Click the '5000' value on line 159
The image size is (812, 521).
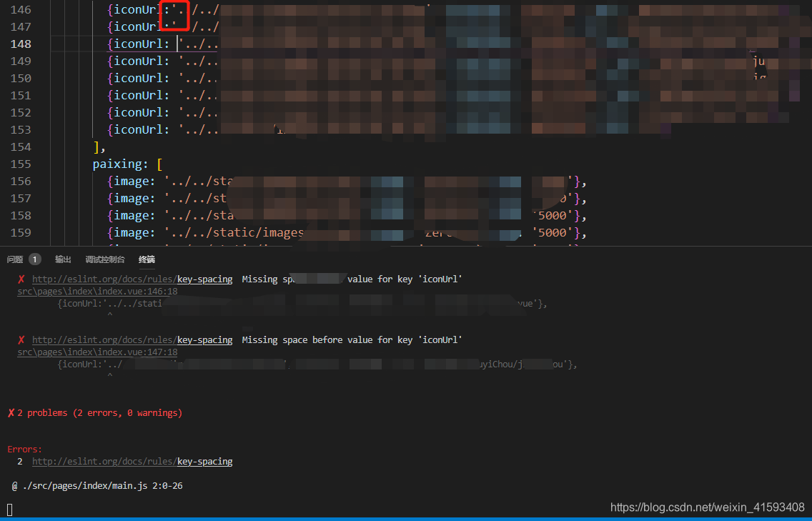click(x=553, y=232)
